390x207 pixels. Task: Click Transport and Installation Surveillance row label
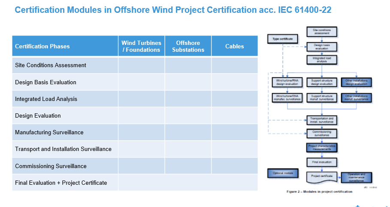point(63,149)
